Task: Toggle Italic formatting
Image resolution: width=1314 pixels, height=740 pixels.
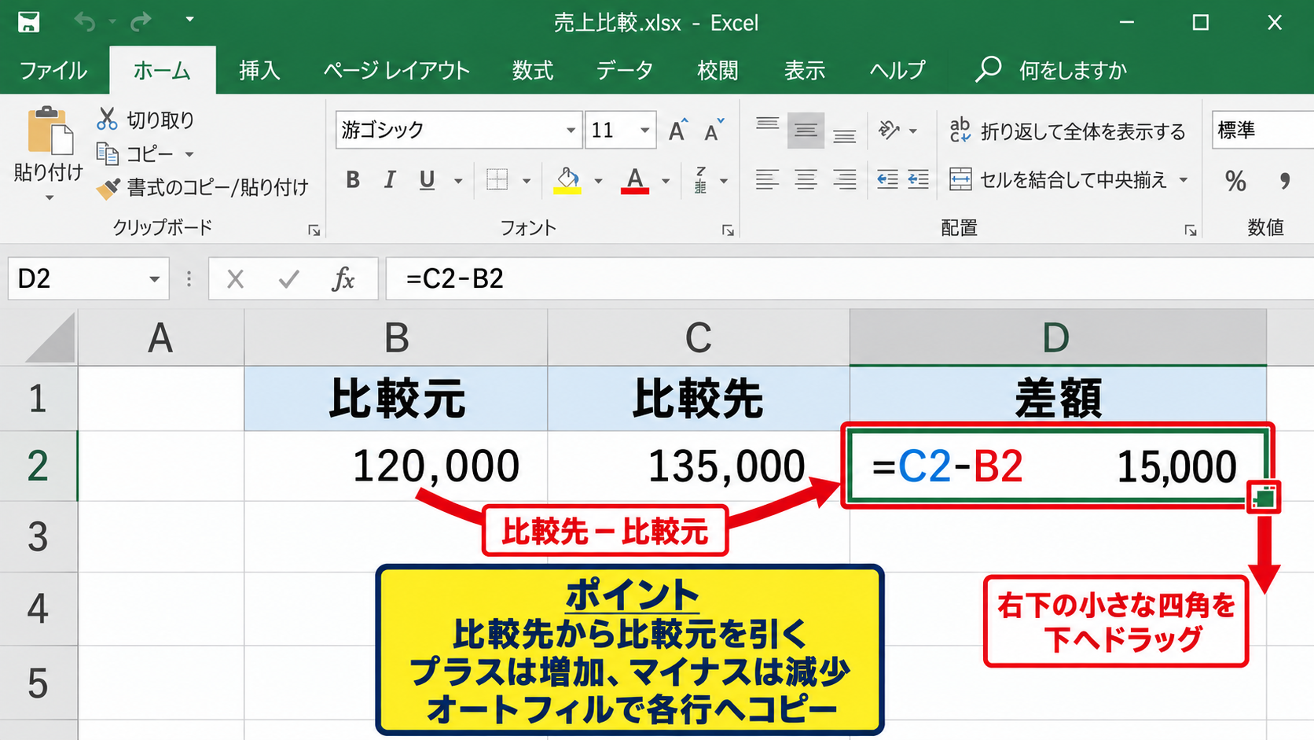Action: coord(390,180)
